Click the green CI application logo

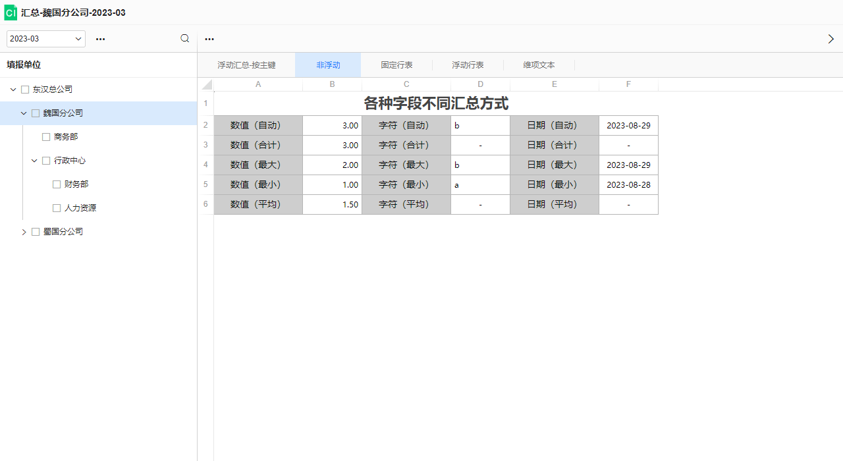11,12
